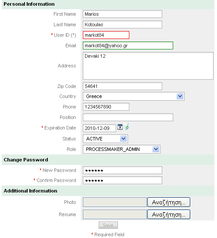Click into the Last Name field Kotoulas
The height and width of the screenshot is (238, 217).
click(122, 24)
